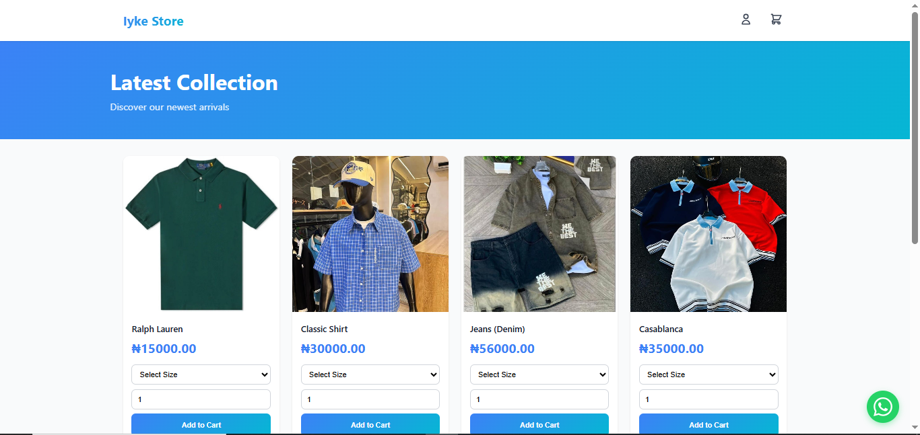Viewport: 920px width, 435px height.
Task: Open the user account icon
Action: coord(746,19)
